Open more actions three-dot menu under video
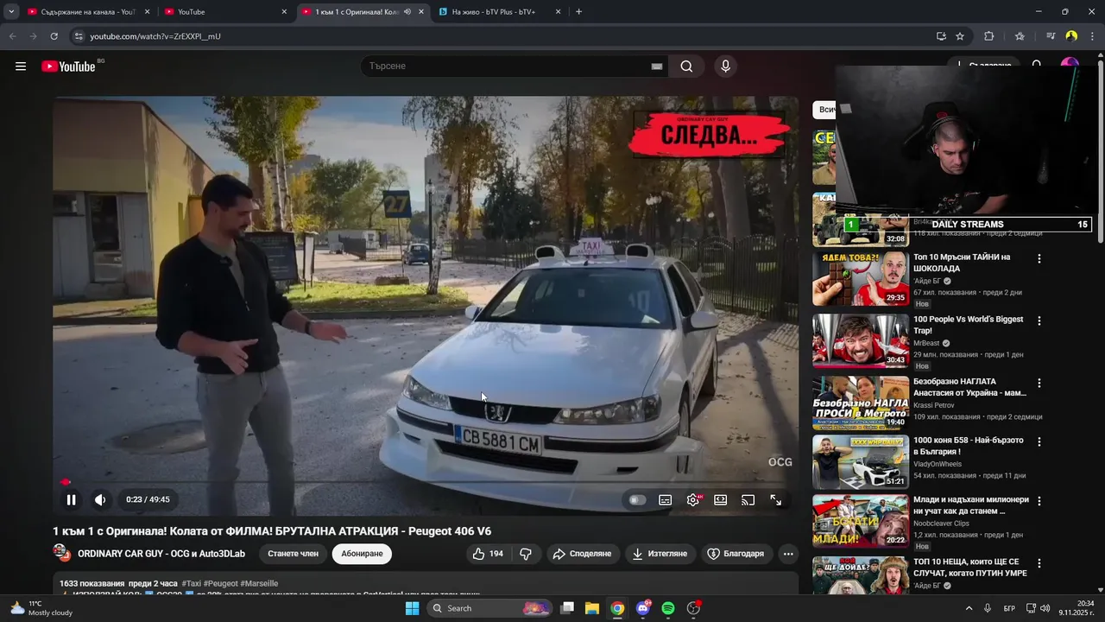Image resolution: width=1105 pixels, height=622 pixels. [788, 554]
